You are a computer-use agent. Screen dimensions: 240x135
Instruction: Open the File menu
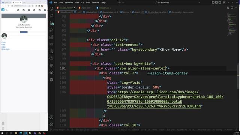[55, 3]
